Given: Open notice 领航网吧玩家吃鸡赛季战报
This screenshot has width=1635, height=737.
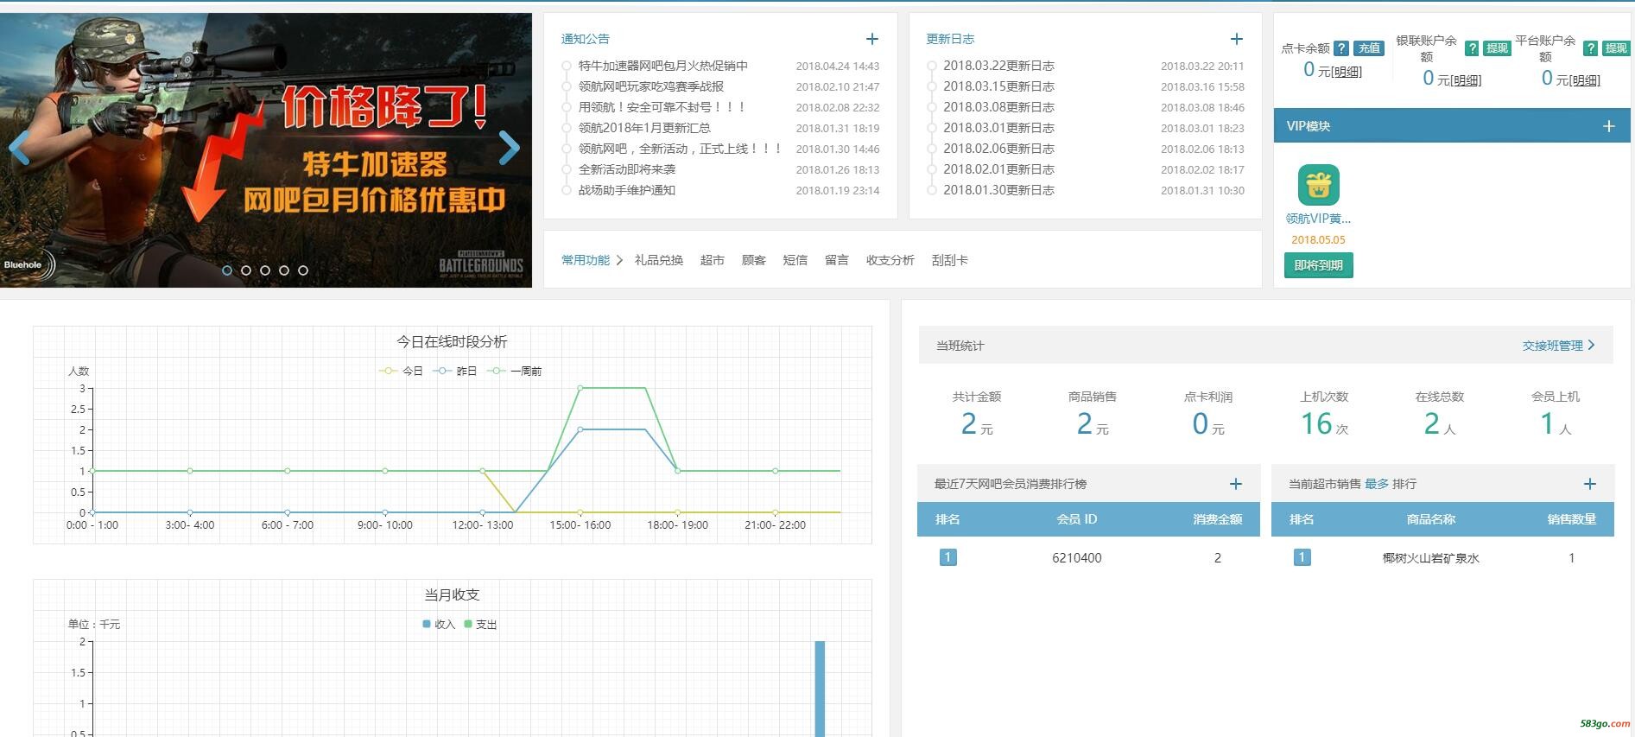Looking at the screenshot, I should pos(651,86).
